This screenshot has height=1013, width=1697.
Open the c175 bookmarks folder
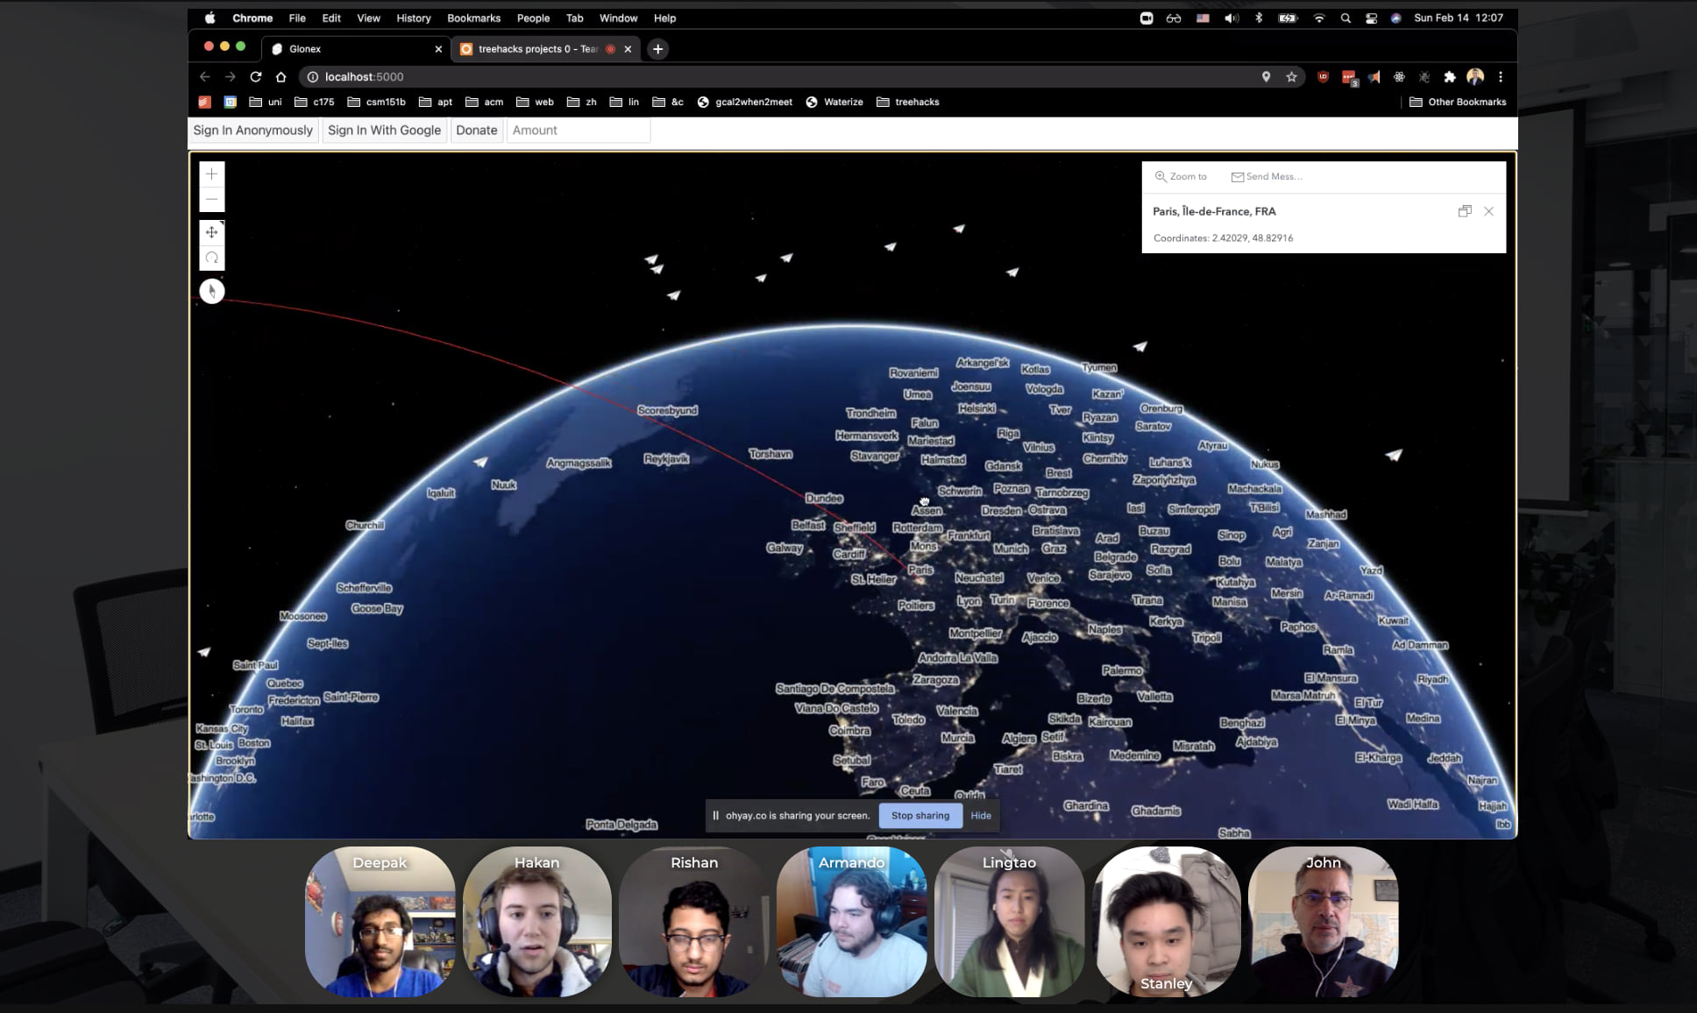coord(315,102)
